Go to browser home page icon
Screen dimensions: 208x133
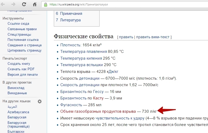point(35,4)
